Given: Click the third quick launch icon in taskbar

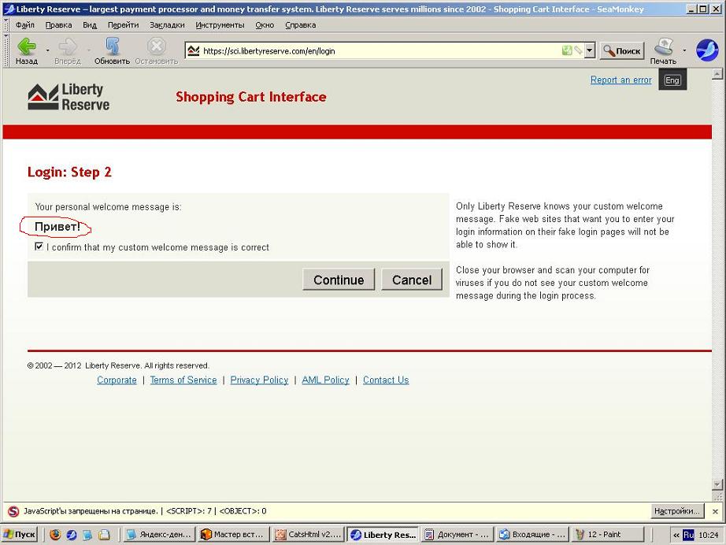Looking at the screenshot, I should pyautogui.click(x=87, y=535).
